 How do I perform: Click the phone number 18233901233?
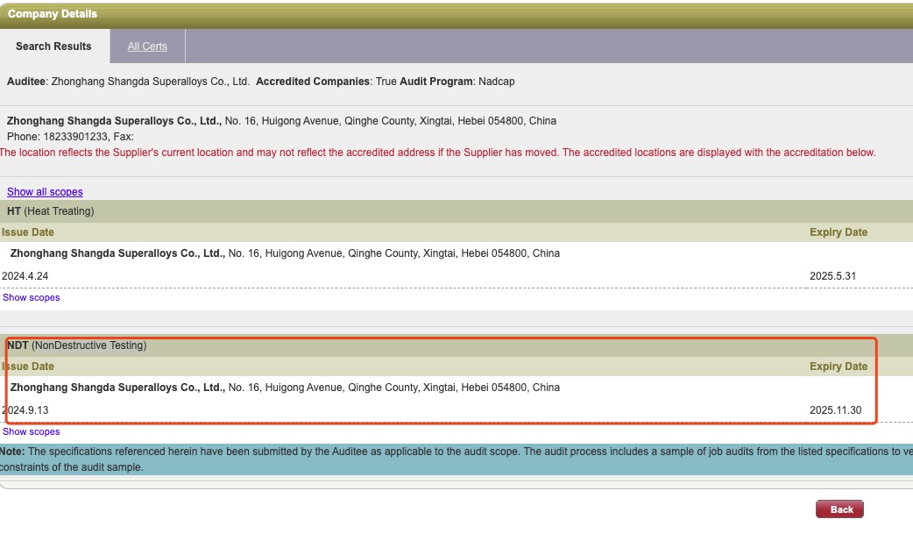click(75, 137)
